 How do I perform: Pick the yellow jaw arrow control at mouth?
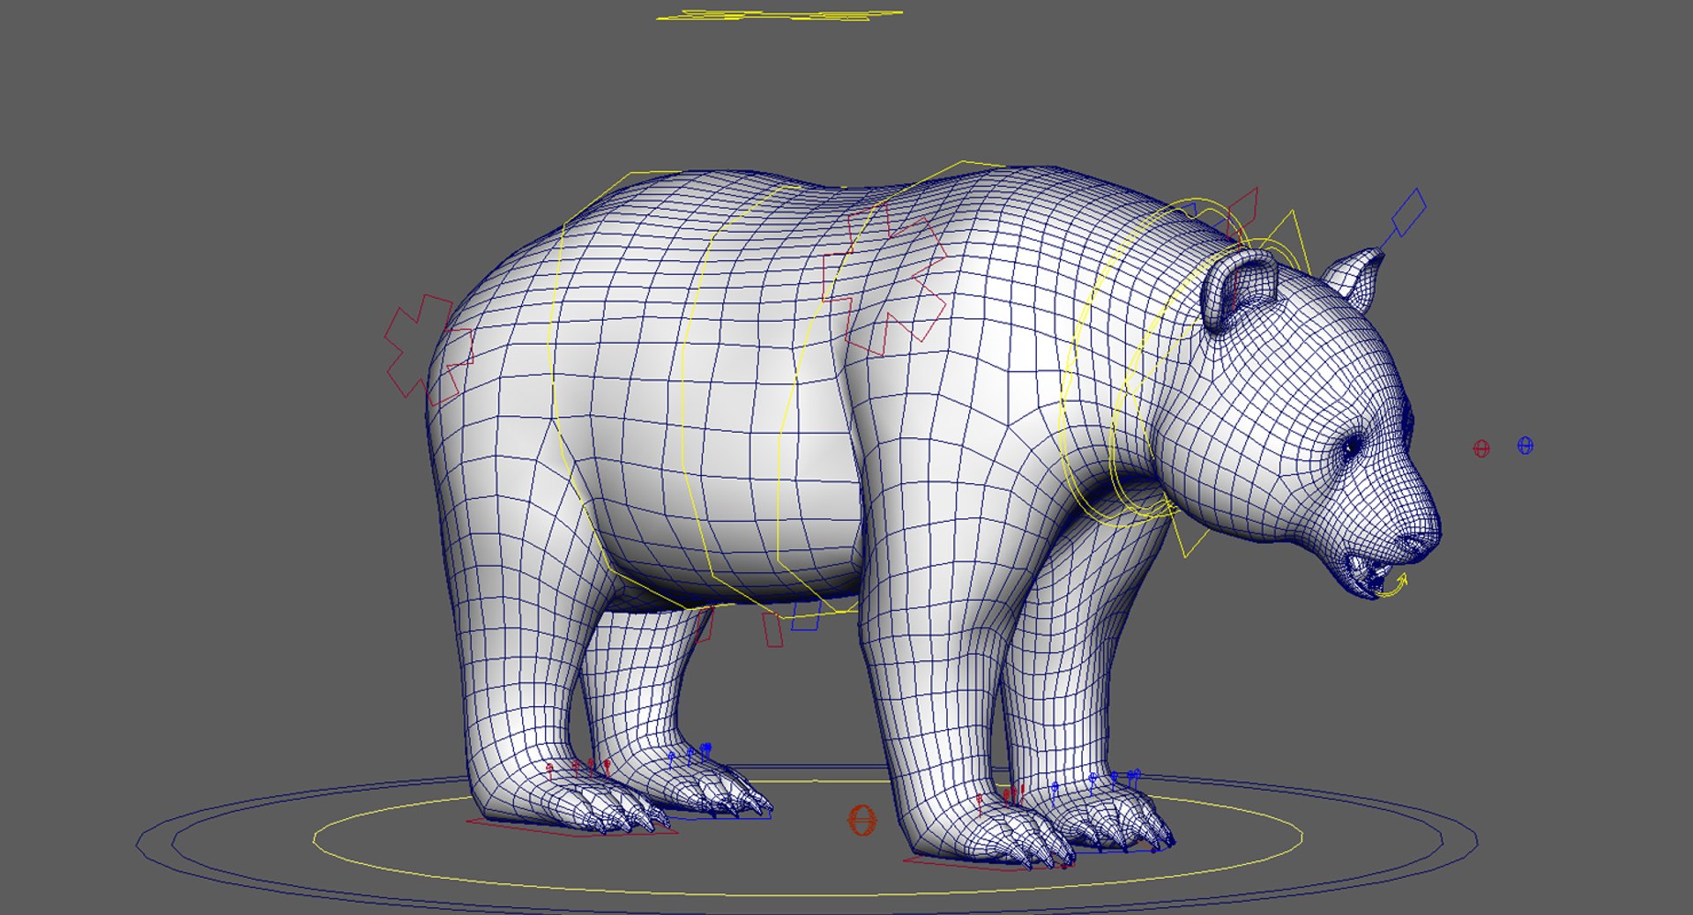pyautogui.click(x=1392, y=588)
